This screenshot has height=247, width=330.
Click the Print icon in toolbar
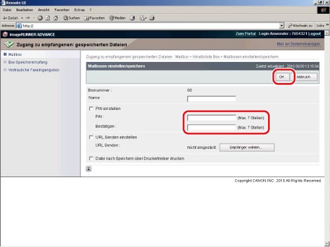click(x=152, y=18)
